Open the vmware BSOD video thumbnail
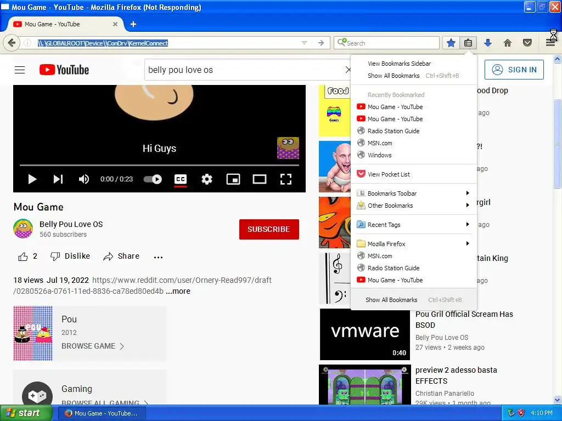 pos(365,334)
